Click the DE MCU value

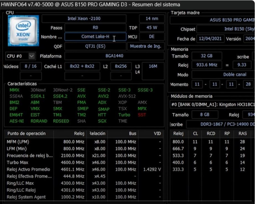(152, 37)
